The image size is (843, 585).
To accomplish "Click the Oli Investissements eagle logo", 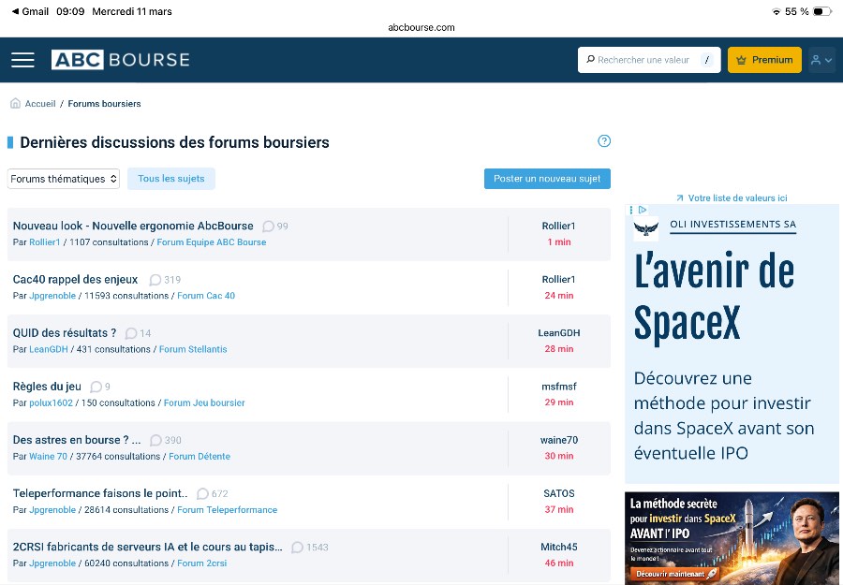I will pos(646,227).
